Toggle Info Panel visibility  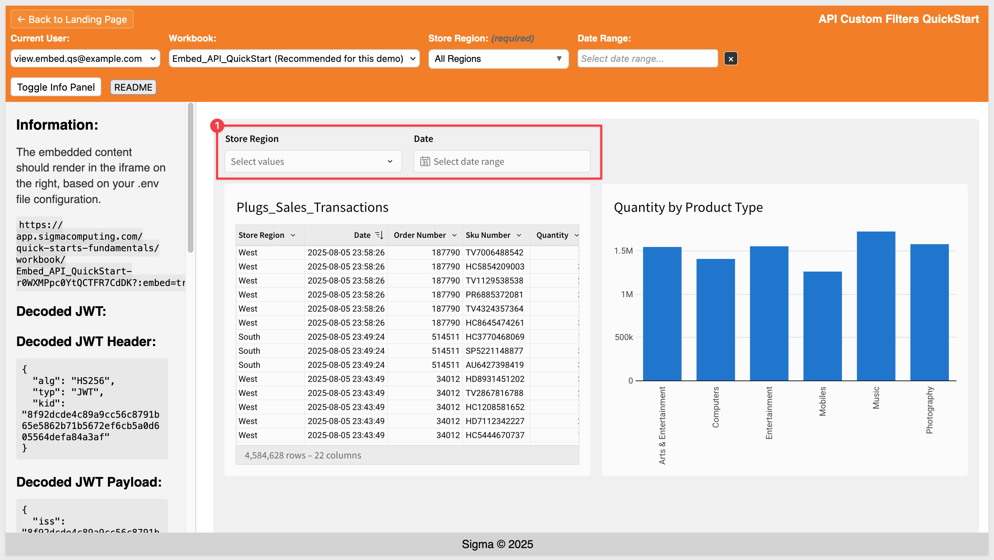[x=56, y=87]
